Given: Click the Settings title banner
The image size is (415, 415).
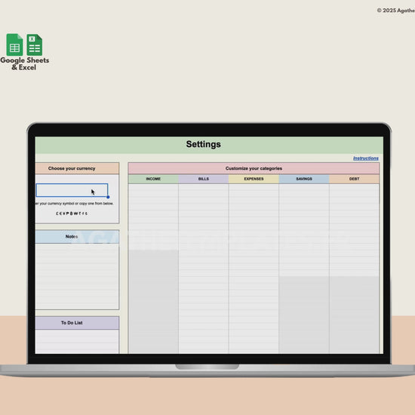Looking at the screenshot, I should pyautogui.click(x=209, y=145).
